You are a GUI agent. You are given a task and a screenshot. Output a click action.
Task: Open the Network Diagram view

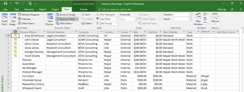point(30,14)
